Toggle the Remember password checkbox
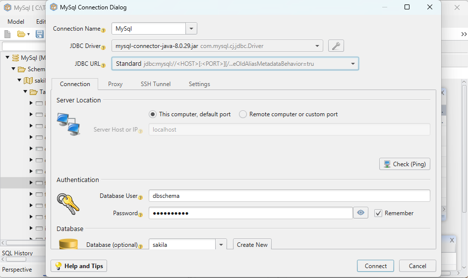The height and width of the screenshot is (278, 468). [x=378, y=213]
